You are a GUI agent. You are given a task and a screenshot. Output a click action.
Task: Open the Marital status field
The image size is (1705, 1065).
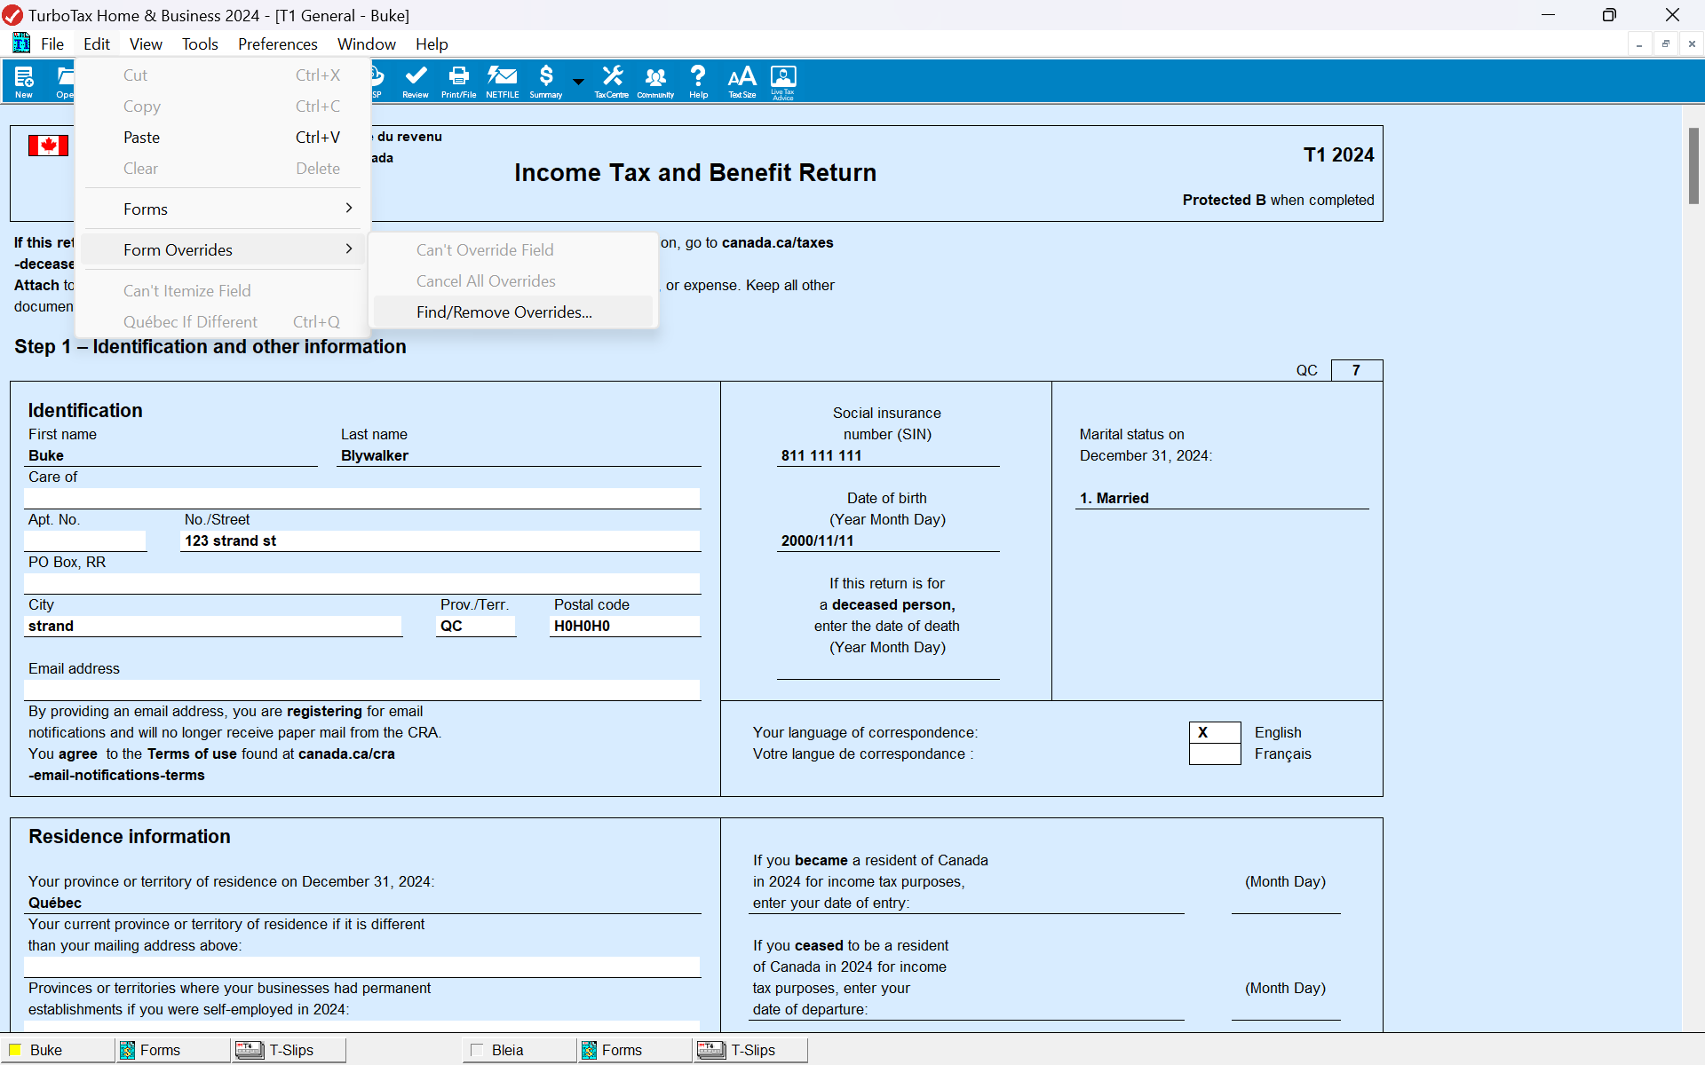[x=1221, y=499]
